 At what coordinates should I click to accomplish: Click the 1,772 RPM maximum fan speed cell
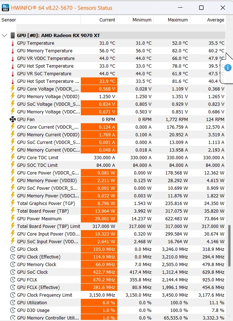coord(172,119)
